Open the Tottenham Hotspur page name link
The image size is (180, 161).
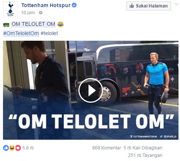(46, 5)
